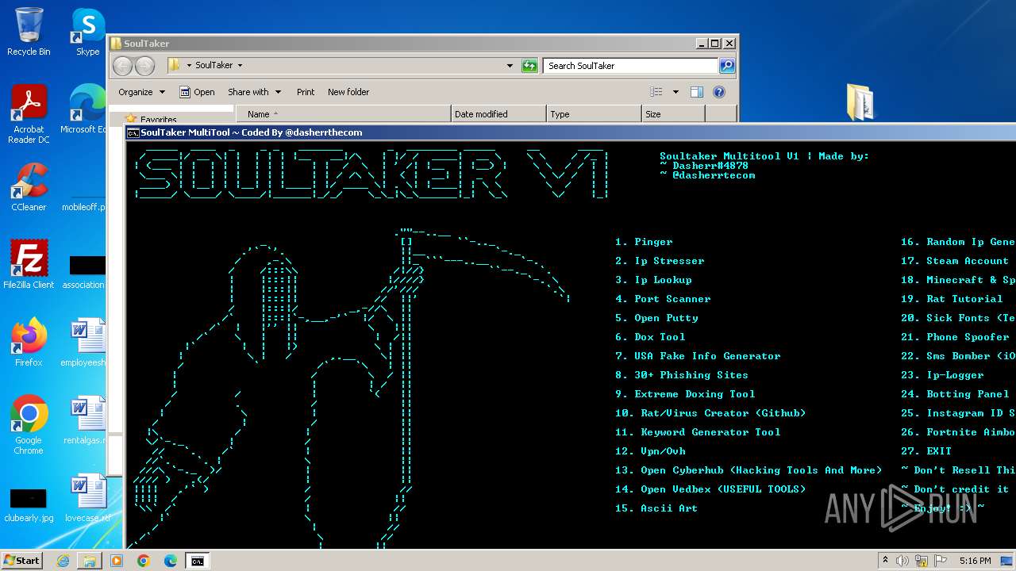
Task: Open Action Center flag icon in tray
Action: [x=941, y=561]
